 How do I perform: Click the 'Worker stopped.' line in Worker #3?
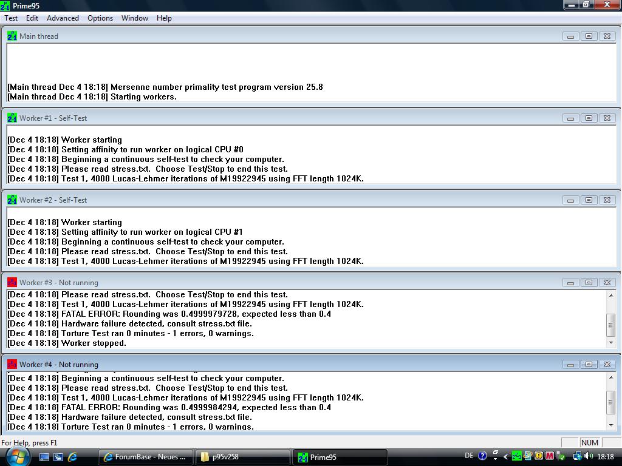(67, 343)
